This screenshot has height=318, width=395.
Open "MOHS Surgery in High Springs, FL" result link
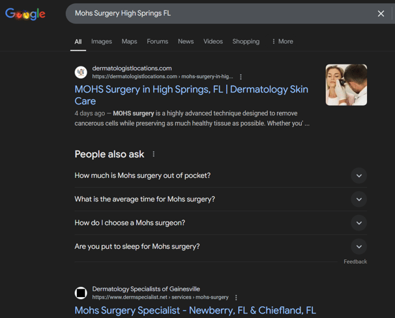[x=191, y=95]
